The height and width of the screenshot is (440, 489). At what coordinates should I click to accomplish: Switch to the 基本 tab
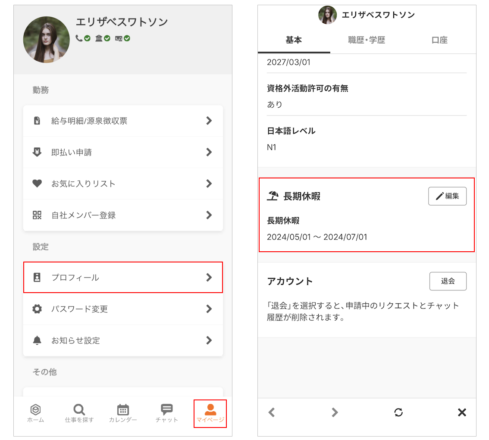(294, 40)
